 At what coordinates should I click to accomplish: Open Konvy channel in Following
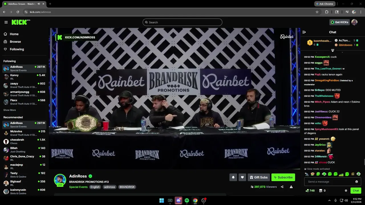24,77
